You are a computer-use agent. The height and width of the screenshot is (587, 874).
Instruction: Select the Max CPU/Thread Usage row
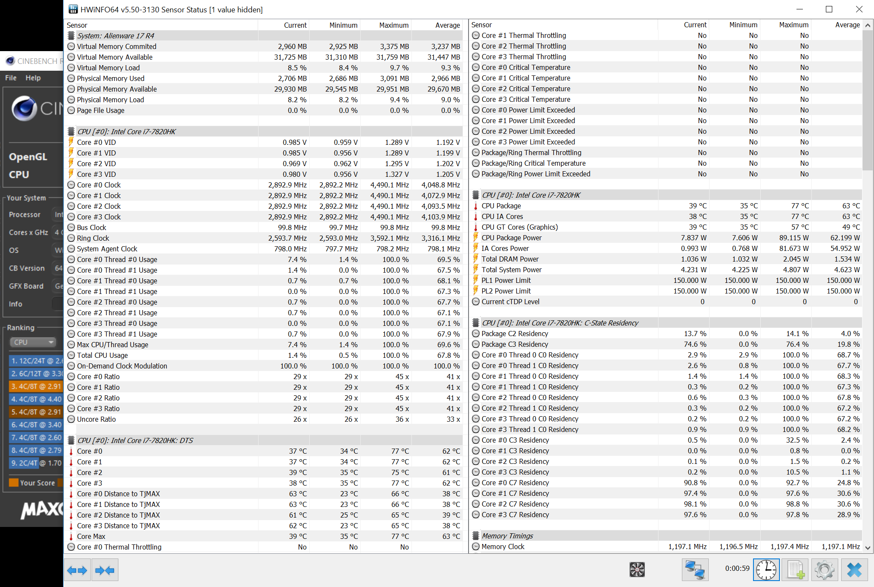point(264,345)
